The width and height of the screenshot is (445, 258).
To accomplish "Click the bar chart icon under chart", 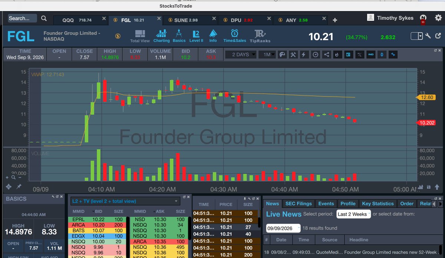I will coord(421,187).
